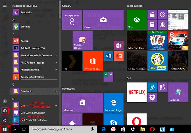Launch the PowerPoint tile
Screen dimensions: 191x133
point(119,56)
